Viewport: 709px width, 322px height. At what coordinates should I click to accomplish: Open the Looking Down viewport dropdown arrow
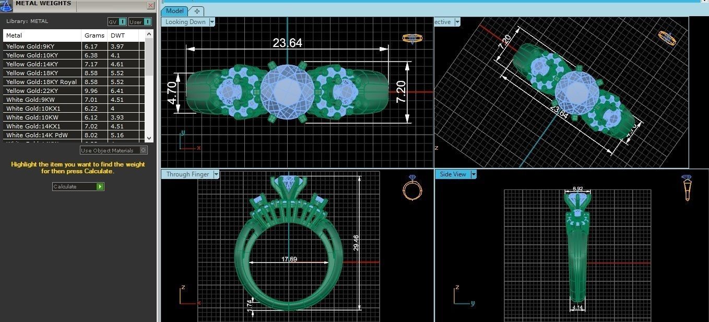pos(211,22)
